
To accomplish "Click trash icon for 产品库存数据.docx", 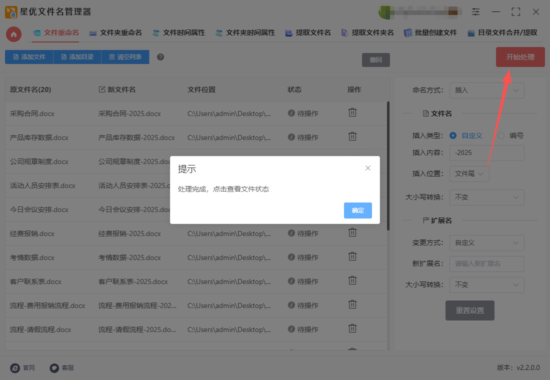I will (352, 136).
